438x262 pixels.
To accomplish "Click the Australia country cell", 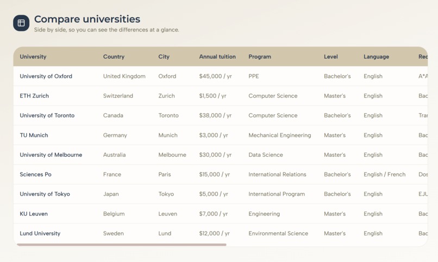I will 114,155.
